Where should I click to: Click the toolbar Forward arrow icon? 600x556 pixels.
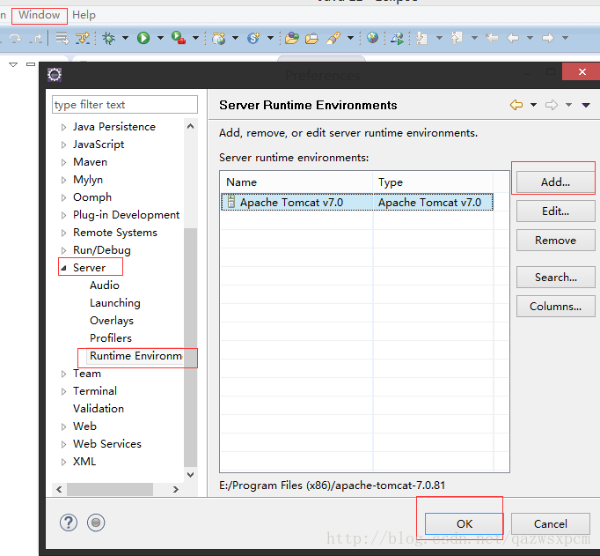pyautogui.click(x=548, y=38)
